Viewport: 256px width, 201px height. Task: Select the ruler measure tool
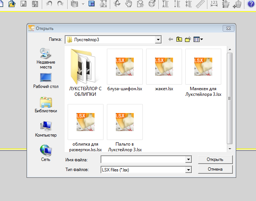200,4
